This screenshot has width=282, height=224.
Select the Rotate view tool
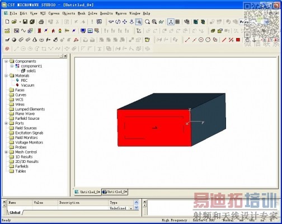click(118, 22)
